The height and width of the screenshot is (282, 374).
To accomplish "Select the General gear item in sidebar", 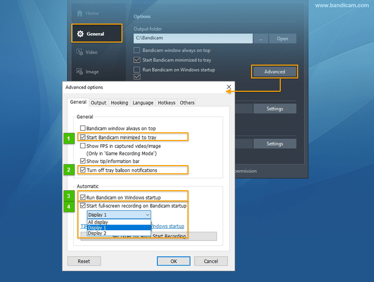I will [x=97, y=34].
